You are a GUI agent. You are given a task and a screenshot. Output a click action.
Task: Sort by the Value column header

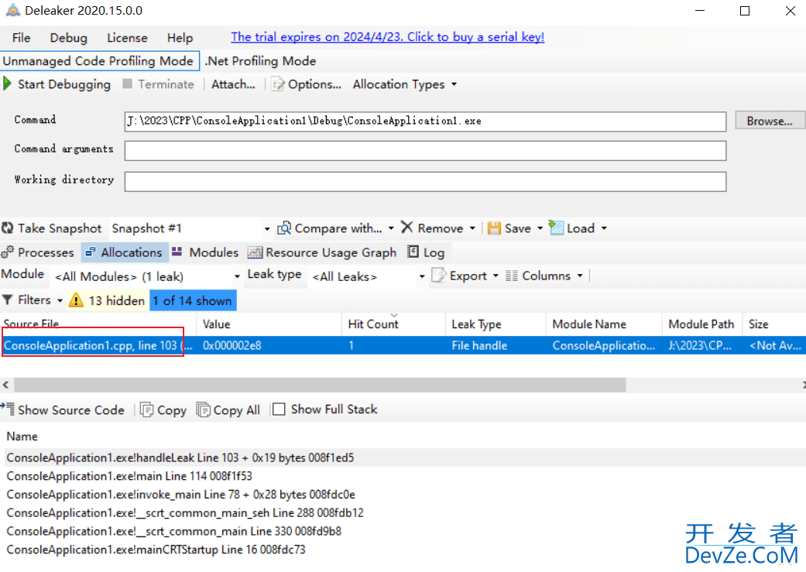(x=269, y=324)
